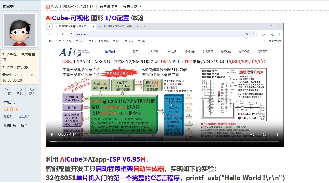
Task: Open the 只看该作者 link
Action: click(x=109, y=6)
